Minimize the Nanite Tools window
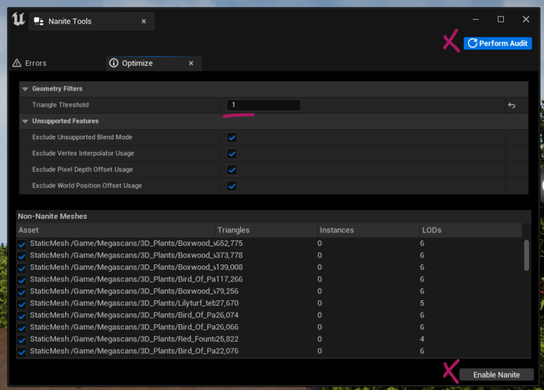This screenshot has height=390, width=544. pyautogui.click(x=475, y=20)
